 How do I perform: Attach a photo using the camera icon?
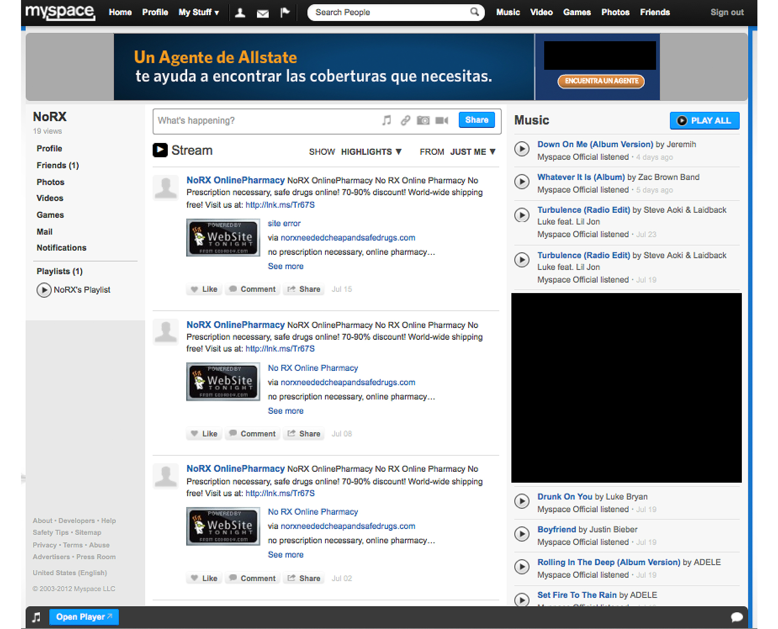click(x=423, y=121)
